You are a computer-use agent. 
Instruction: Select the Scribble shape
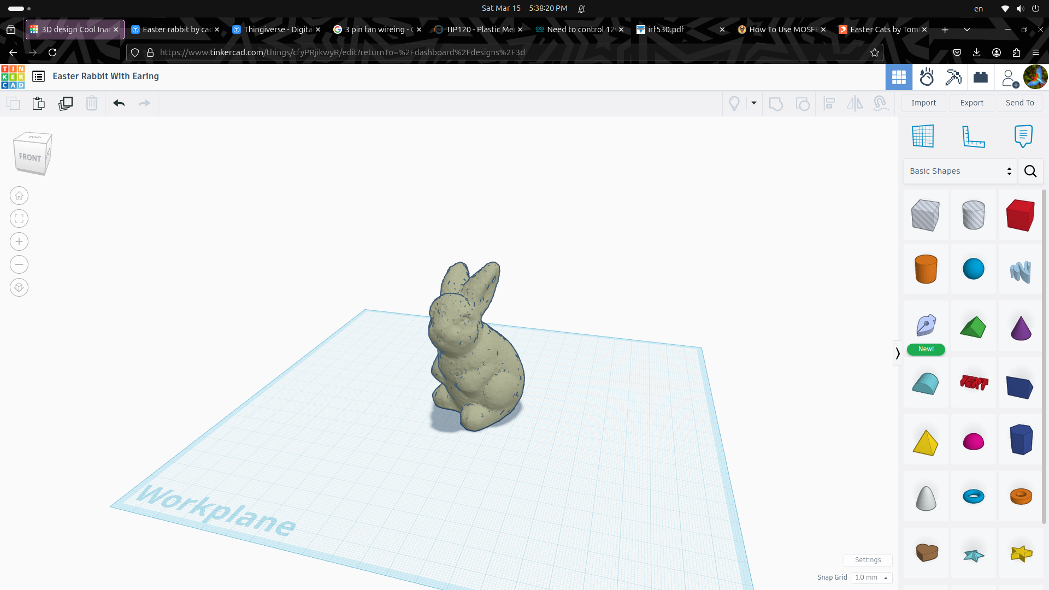tap(1020, 271)
